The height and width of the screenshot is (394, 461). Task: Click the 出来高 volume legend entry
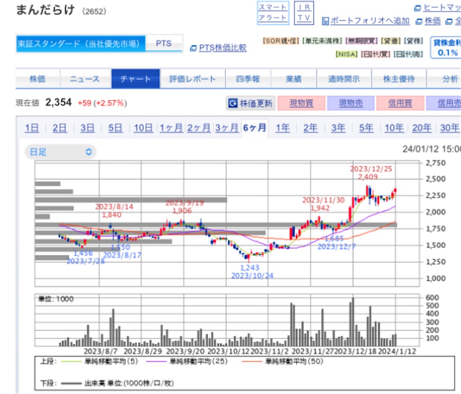(118, 383)
